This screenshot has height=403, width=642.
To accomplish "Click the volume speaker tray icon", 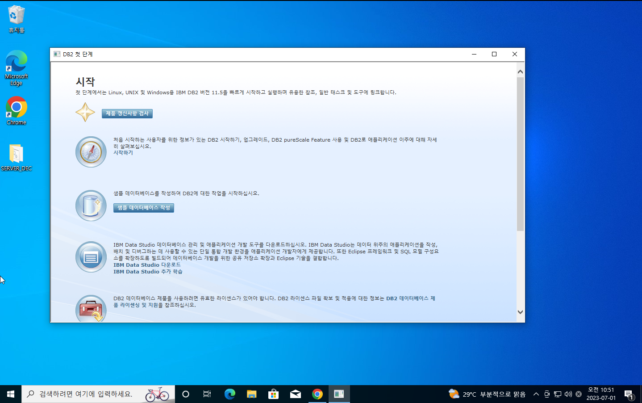I will 568,394.
